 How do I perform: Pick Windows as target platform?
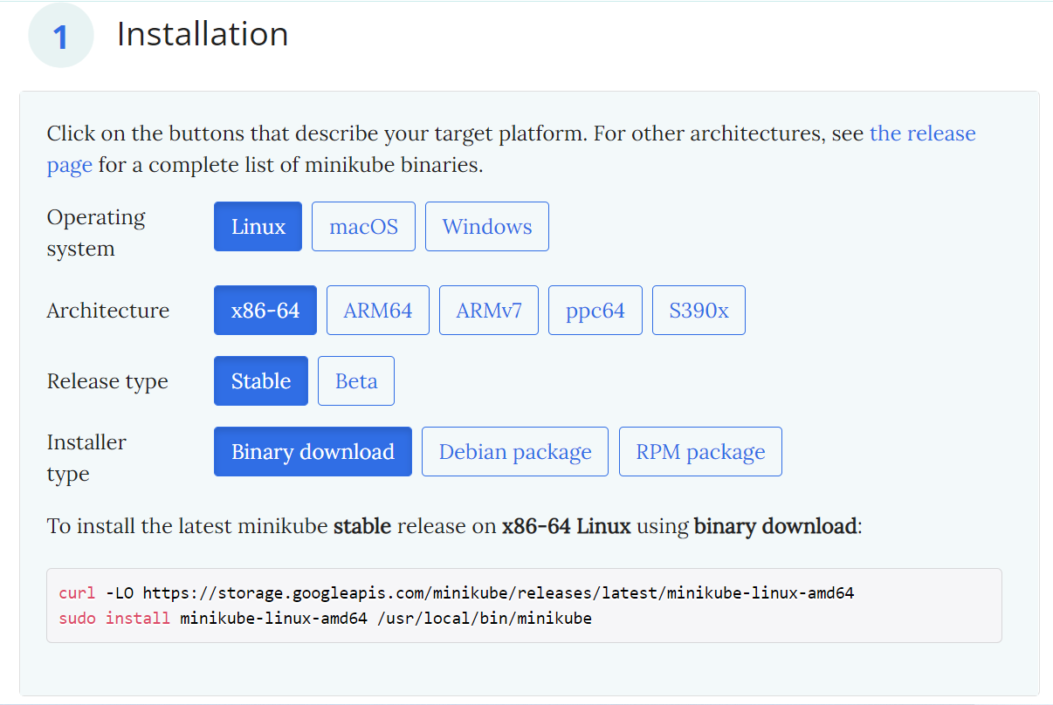pyautogui.click(x=486, y=227)
